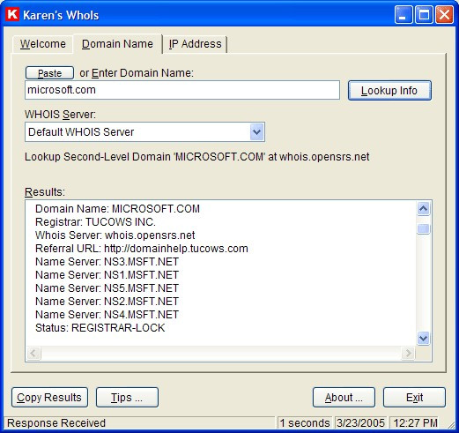The image size is (459, 433).
Task: Click '1 seconds' status bar entry
Action: pyautogui.click(x=305, y=423)
